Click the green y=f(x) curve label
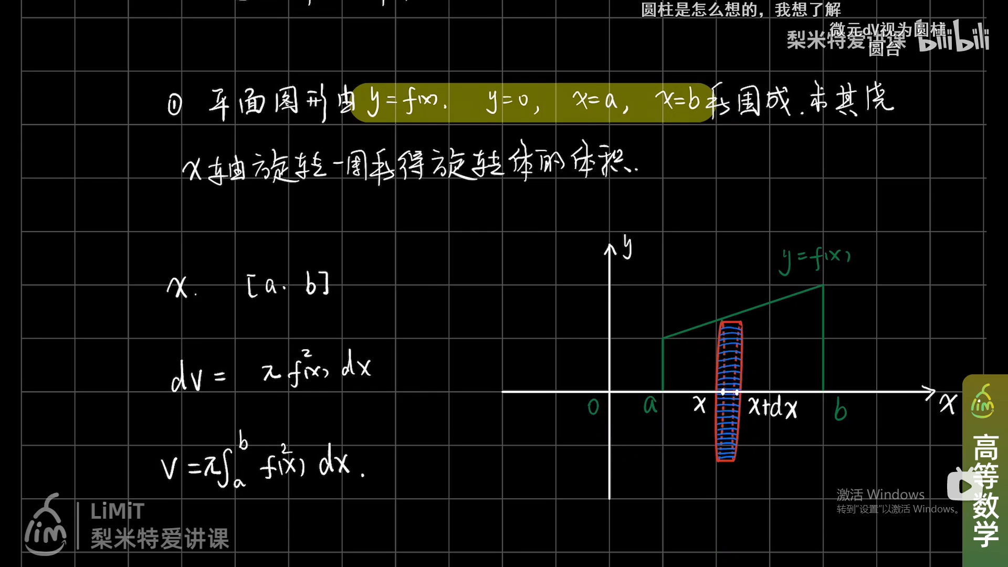 [815, 258]
